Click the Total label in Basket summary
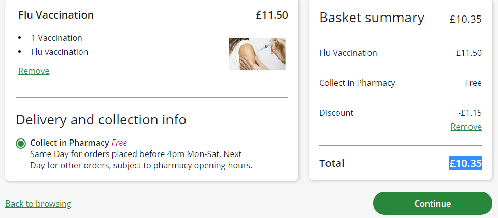Screen dimensions: 498x218 pos(332,163)
